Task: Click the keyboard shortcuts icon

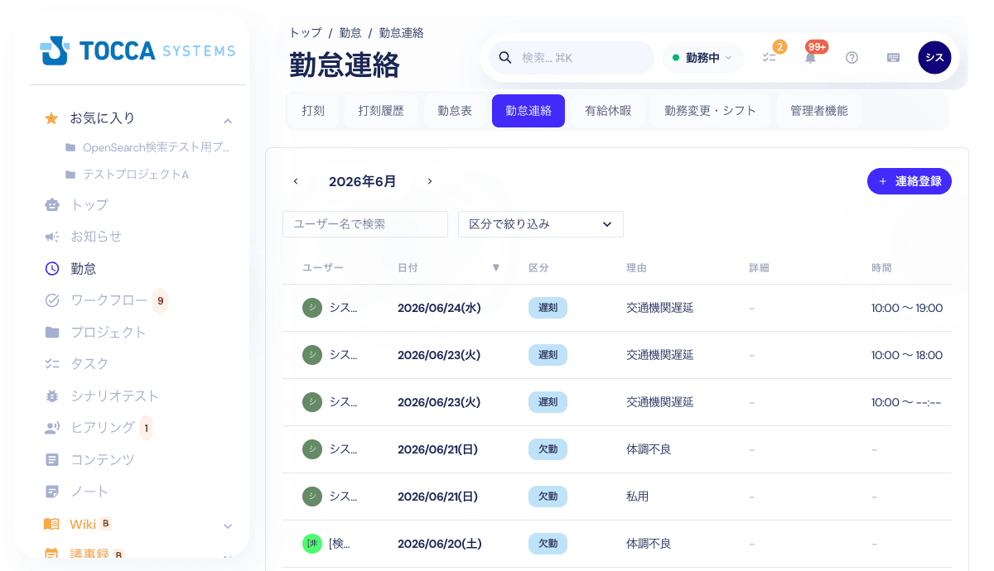Action: (x=893, y=58)
